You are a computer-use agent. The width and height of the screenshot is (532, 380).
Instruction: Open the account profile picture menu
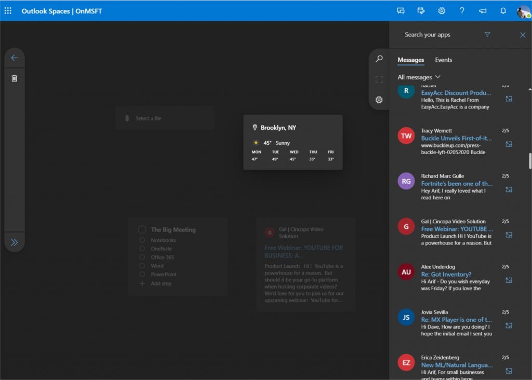(x=523, y=11)
